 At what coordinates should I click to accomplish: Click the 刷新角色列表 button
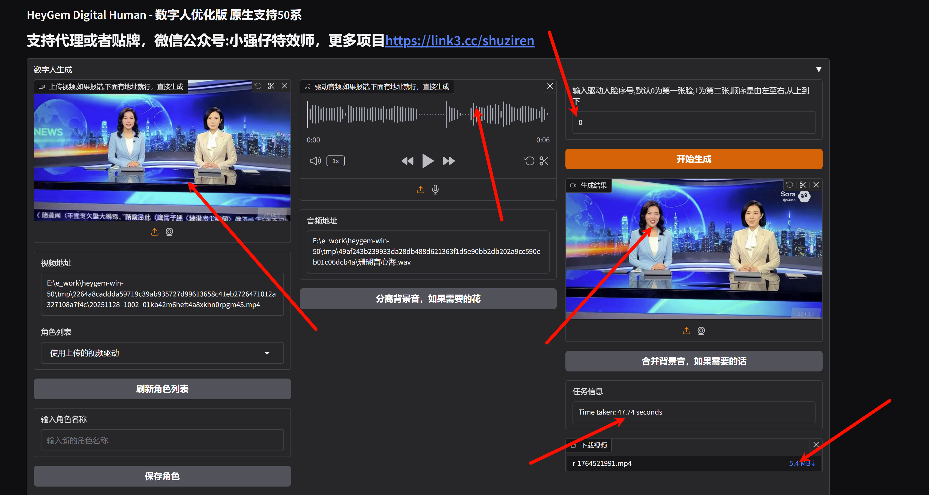pos(162,389)
